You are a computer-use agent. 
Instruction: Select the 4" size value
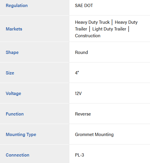click(x=77, y=73)
